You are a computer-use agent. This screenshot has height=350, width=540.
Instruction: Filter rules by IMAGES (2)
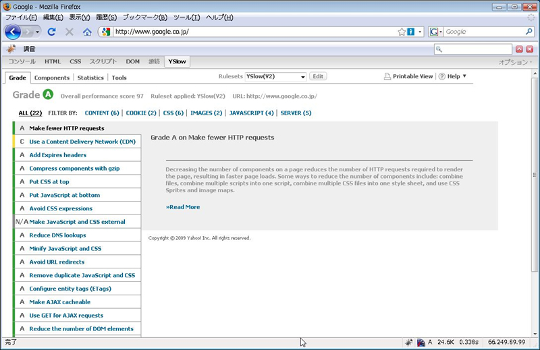[x=207, y=113]
